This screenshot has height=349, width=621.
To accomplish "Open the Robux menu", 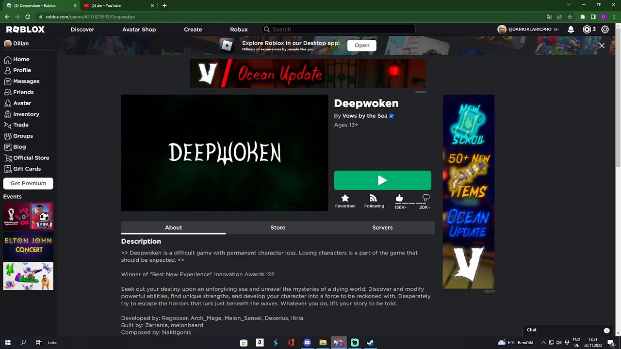I will tap(239, 30).
